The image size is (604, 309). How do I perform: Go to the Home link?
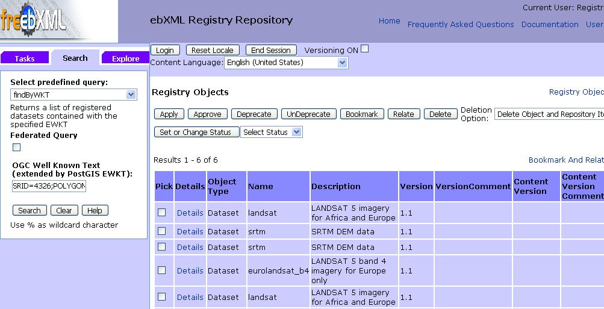click(389, 21)
